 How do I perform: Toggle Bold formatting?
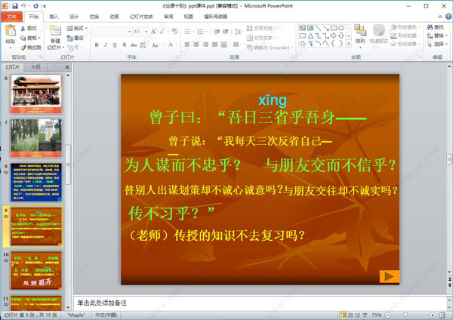[97, 45]
